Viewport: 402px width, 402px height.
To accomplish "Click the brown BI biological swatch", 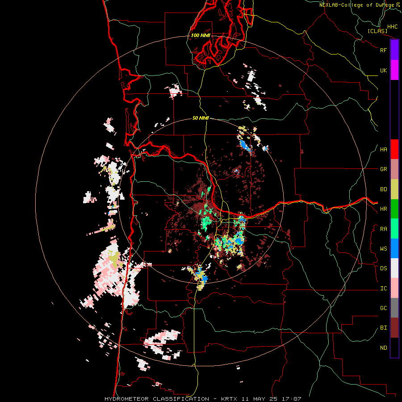I will [394, 328].
